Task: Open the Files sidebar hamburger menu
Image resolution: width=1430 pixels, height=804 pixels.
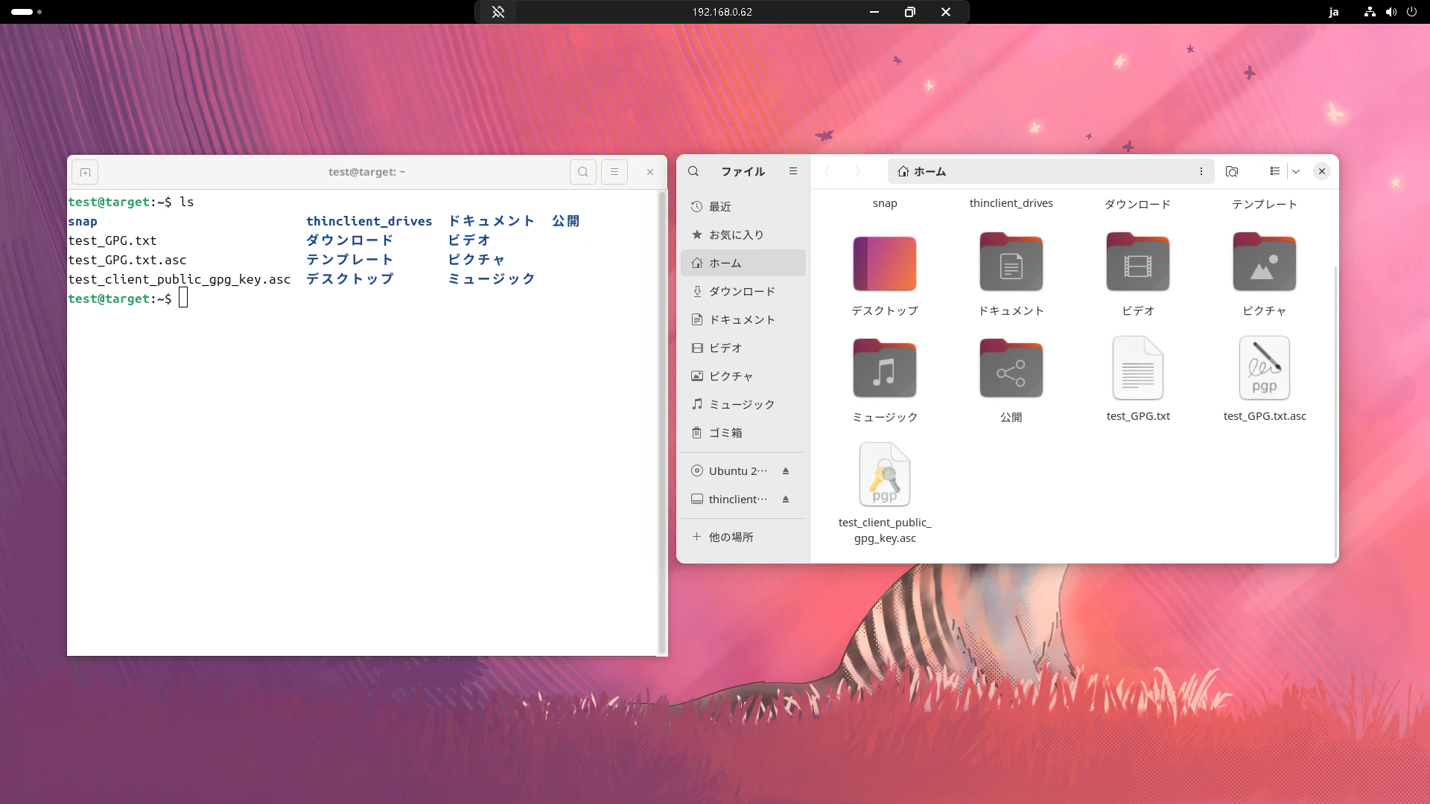Action: pyautogui.click(x=793, y=171)
